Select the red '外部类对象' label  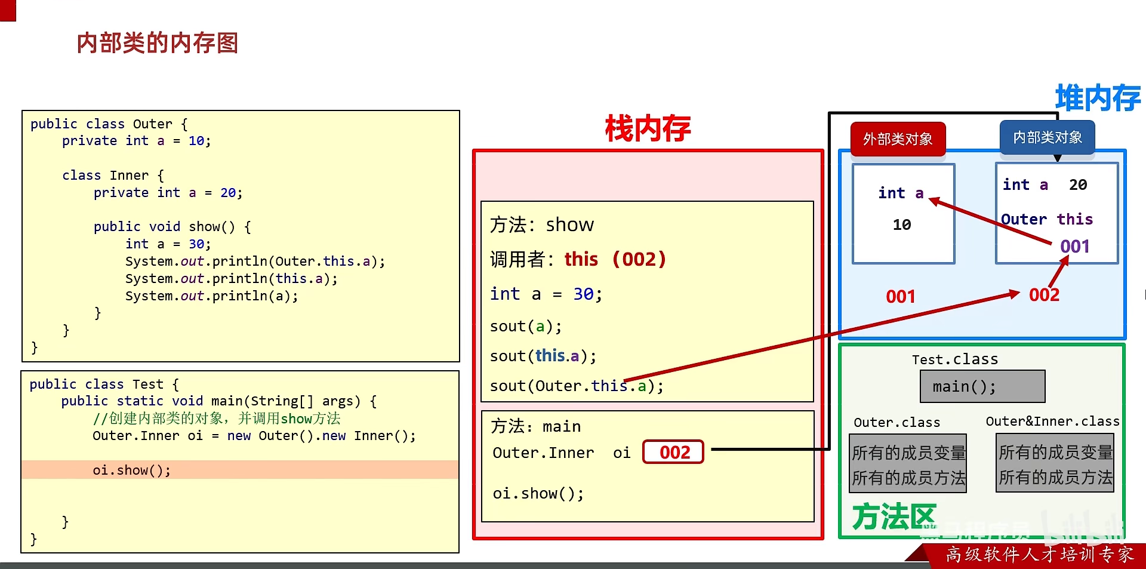[898, 139]
